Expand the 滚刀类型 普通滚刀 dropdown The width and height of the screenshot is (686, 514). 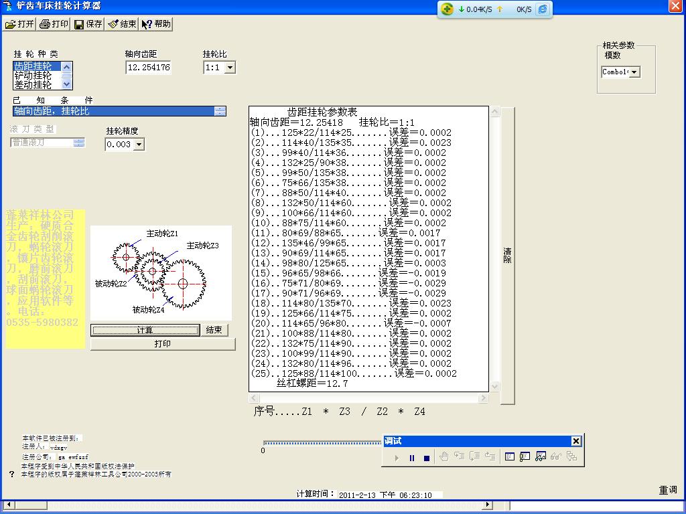(79, 143)
